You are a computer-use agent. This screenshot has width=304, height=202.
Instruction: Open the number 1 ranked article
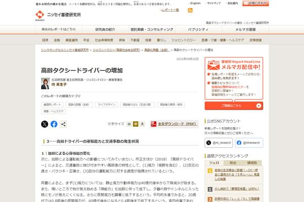click(x=237, y=175)
